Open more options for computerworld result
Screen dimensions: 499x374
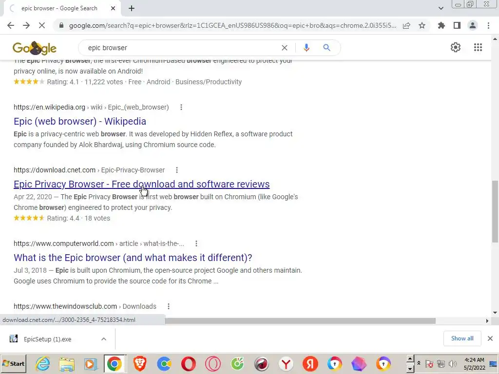pyautogui.click(x=196, y=243)
